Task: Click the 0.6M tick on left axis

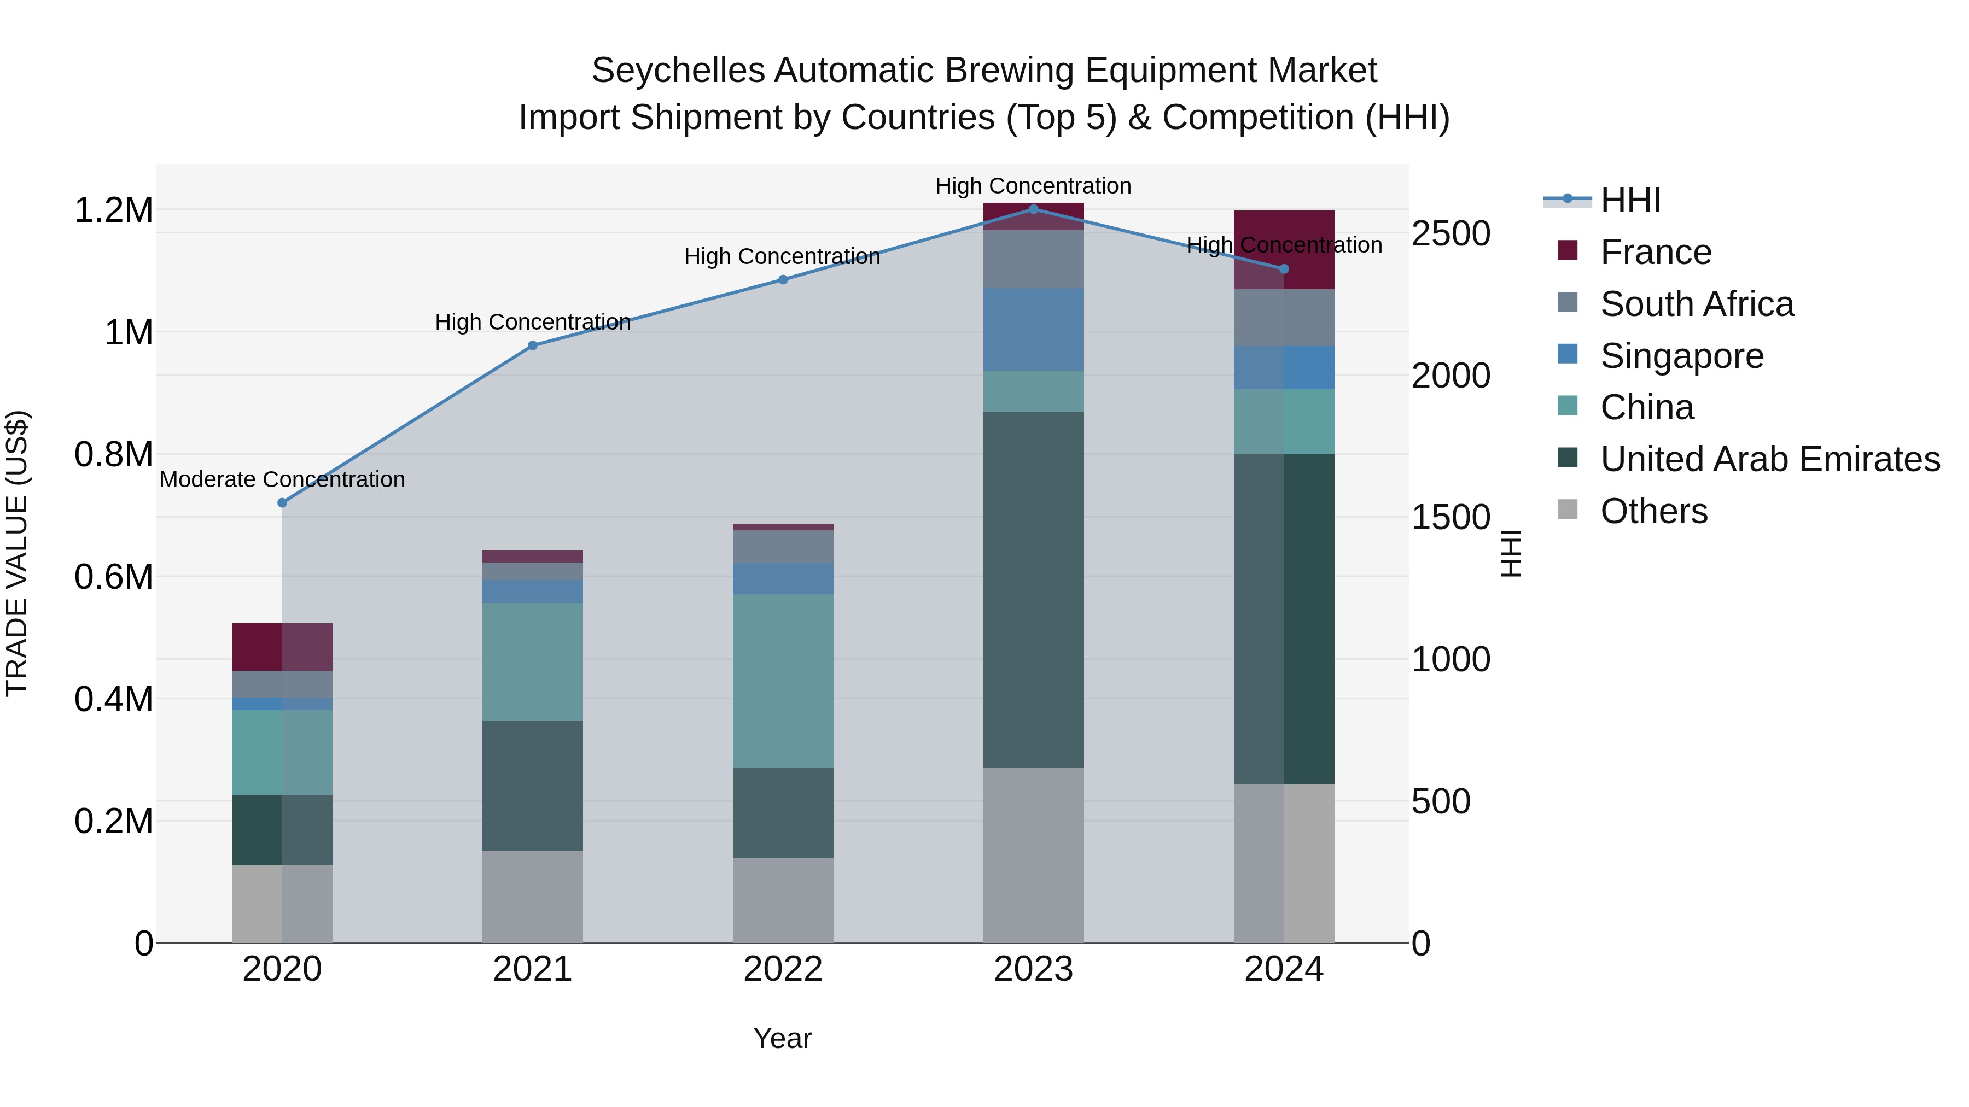Action: (114, 577)
